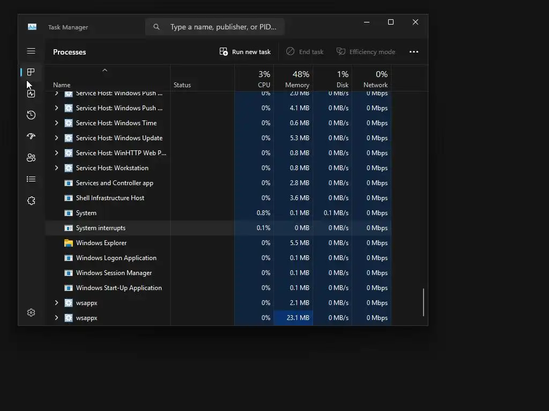Sort by Network column header
The image size is (549, 411).
tap(372, 78)
